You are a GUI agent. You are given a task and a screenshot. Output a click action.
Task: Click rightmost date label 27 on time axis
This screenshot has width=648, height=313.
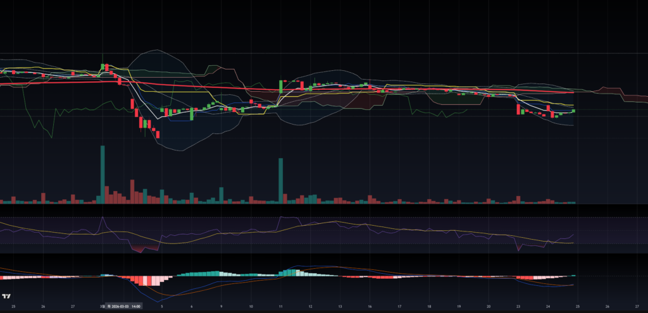[637, 306]
